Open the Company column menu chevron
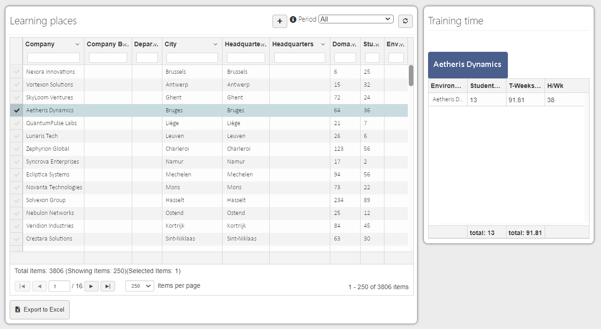This screenshot has height=329, width=601. 77,44
